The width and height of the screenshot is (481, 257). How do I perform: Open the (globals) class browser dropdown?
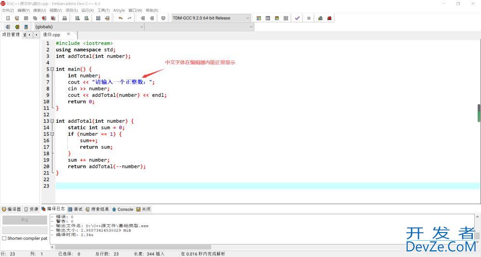(89, 27)
